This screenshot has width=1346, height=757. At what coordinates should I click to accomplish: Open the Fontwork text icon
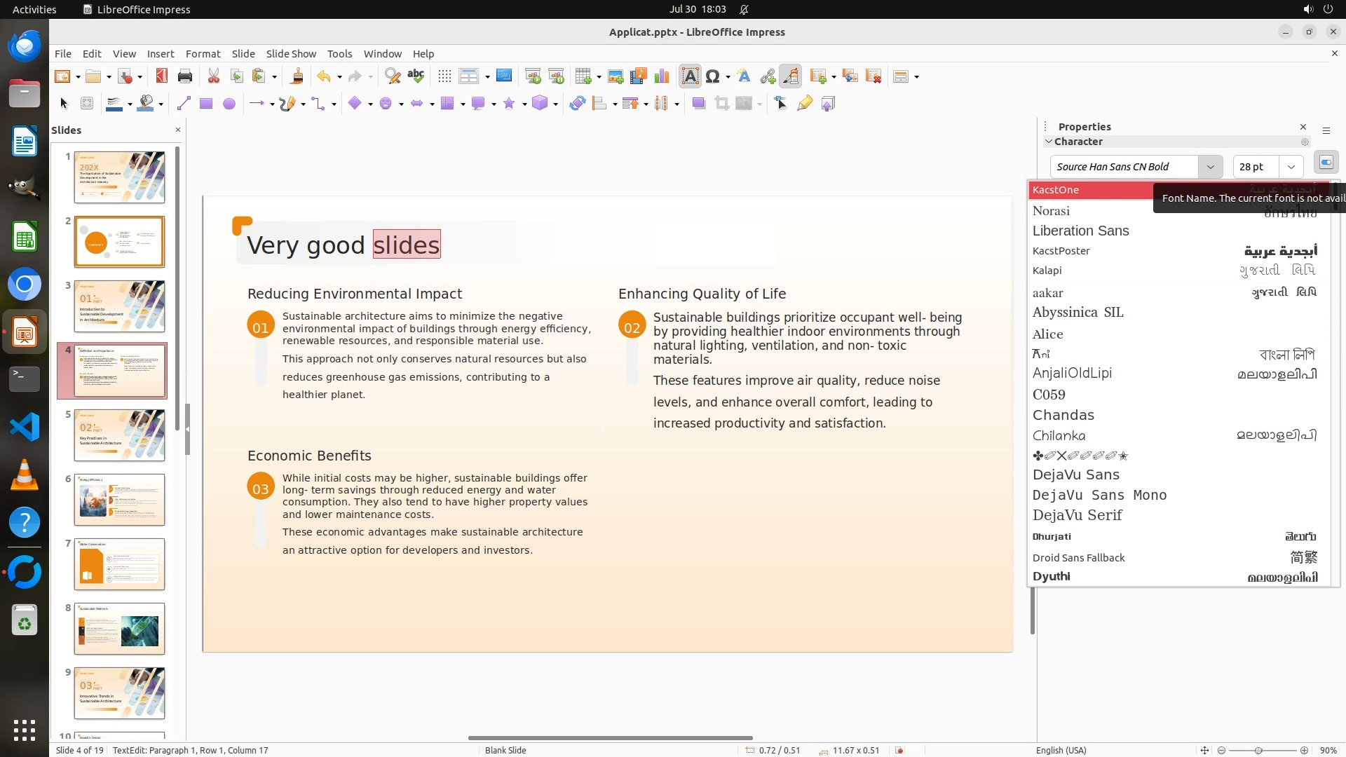(x=744, y=76)
